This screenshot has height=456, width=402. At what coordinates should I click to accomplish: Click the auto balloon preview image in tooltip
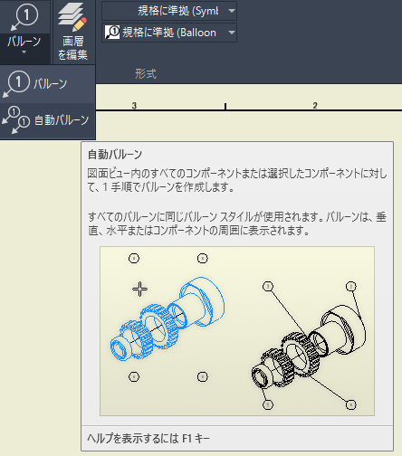[237, 331]
